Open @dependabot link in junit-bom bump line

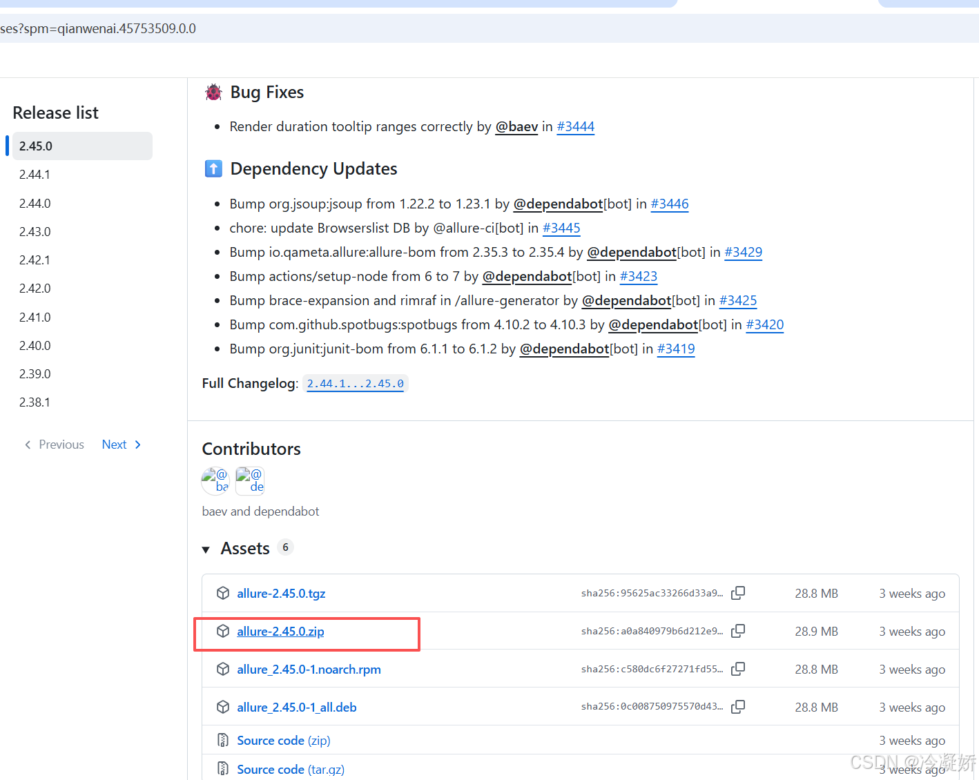tap(565, 349)
